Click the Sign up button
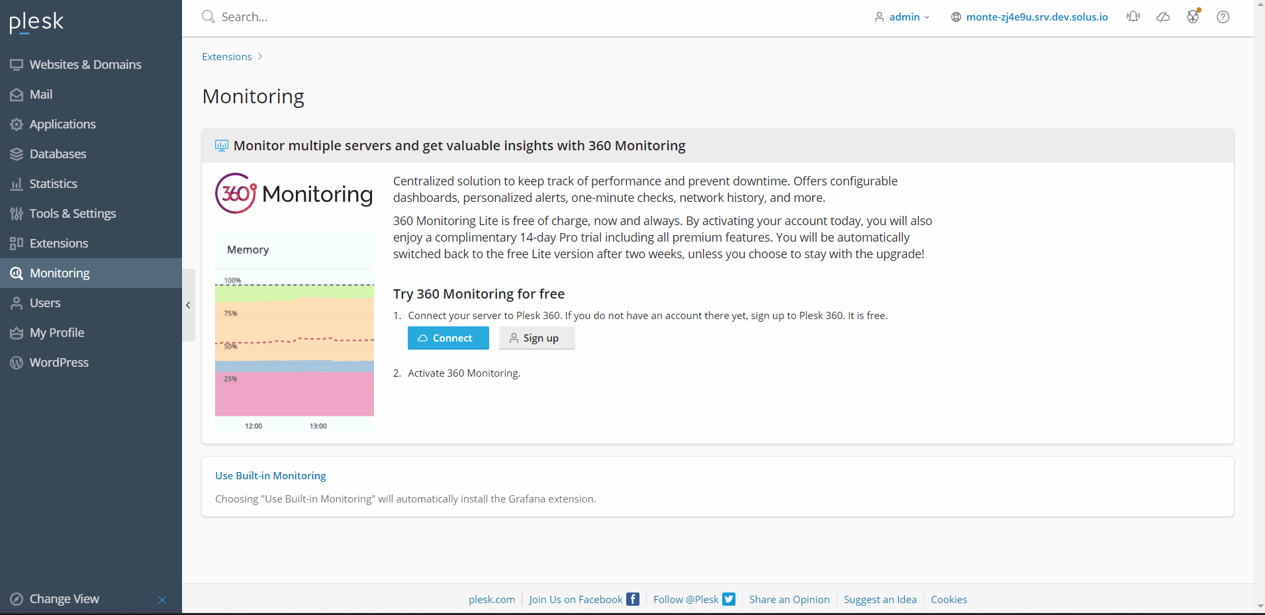1265x615 pixels. pyautogui.click(x=536, y=338)
